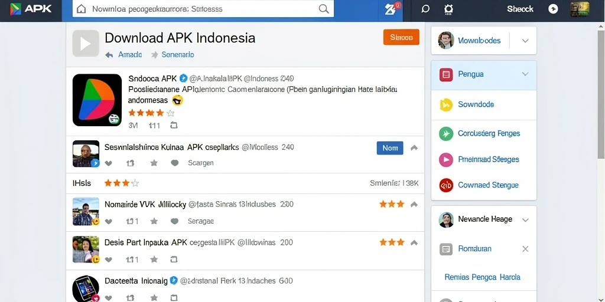This screenshot has width=605, height=302.
Task: Click the verified badge next to Sndooca APK
Action: (183, 78)
